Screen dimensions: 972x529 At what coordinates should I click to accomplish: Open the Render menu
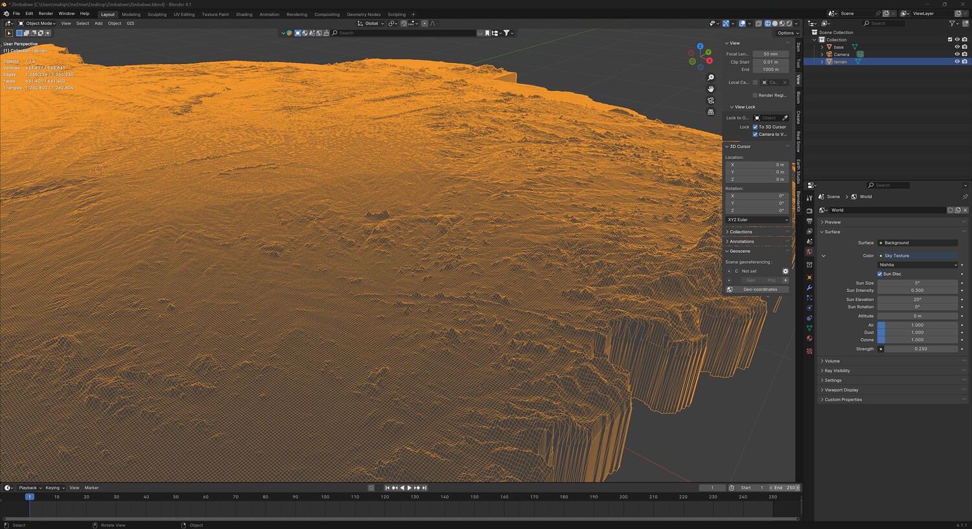(45, 14)
